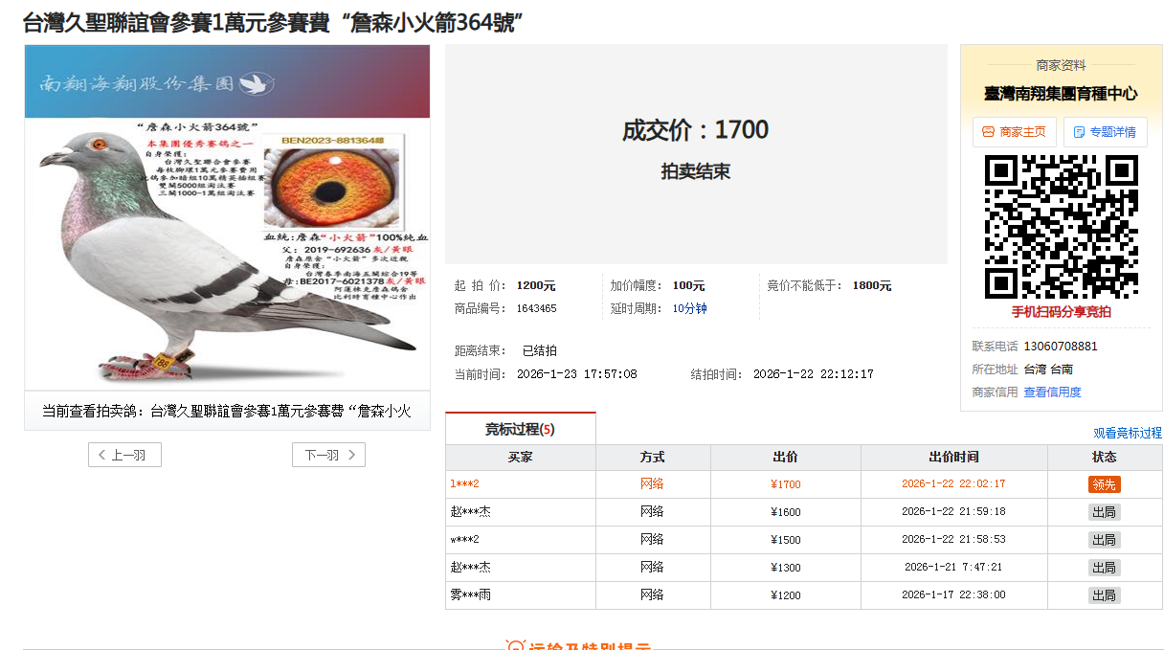Click 观看竞标过程 link
This screenshot has width=1164, height=650.
point(1127,433)
